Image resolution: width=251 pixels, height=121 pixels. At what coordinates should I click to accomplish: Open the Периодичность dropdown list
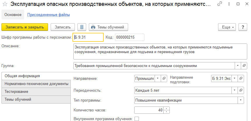click(234, 91)
